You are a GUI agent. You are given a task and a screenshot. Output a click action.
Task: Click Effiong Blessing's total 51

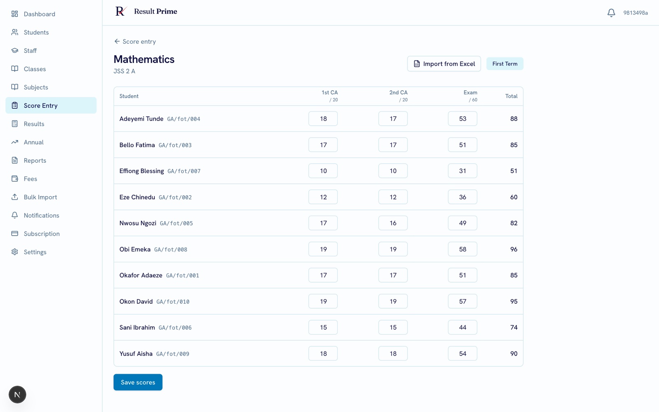coord(514,171)
